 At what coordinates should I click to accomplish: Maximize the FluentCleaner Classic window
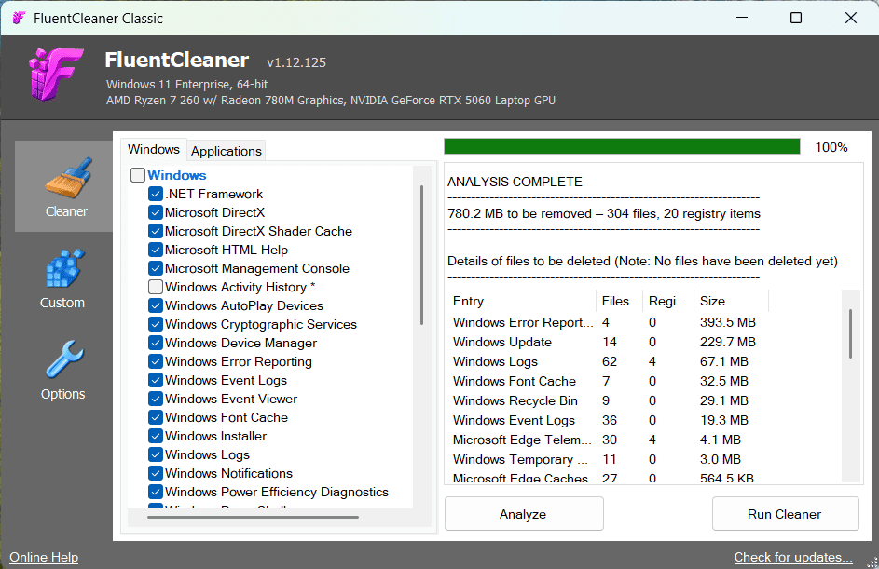pyautogui.click(x=796, y=18)
